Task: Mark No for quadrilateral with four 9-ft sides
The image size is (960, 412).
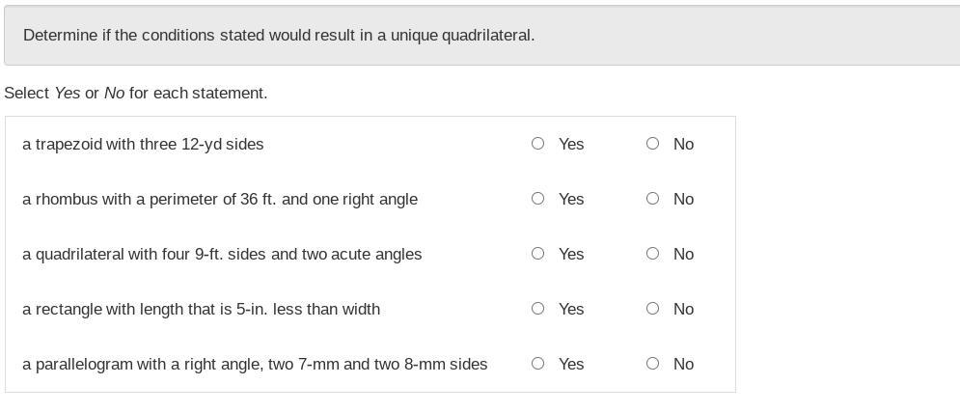Action: [x=652, y=254]
